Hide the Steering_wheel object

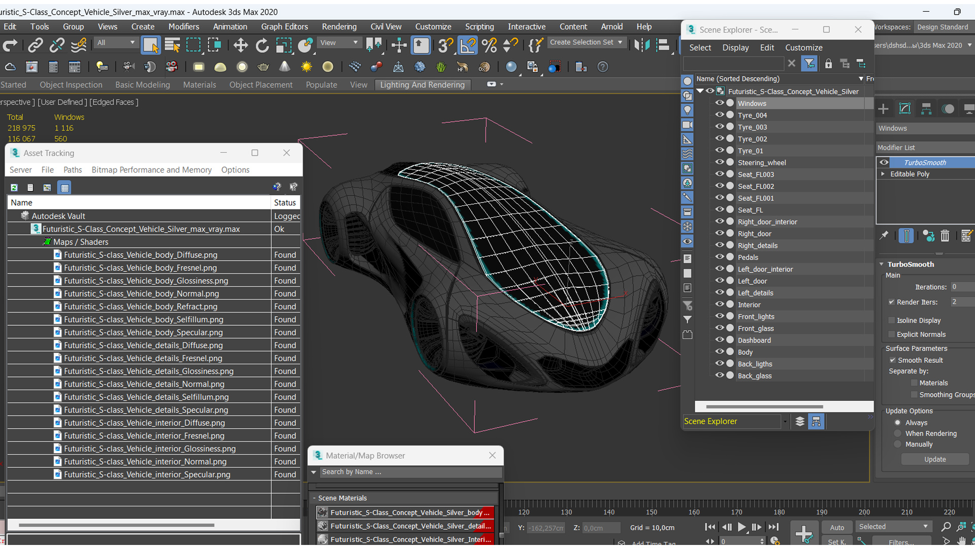tap(719, 162)
